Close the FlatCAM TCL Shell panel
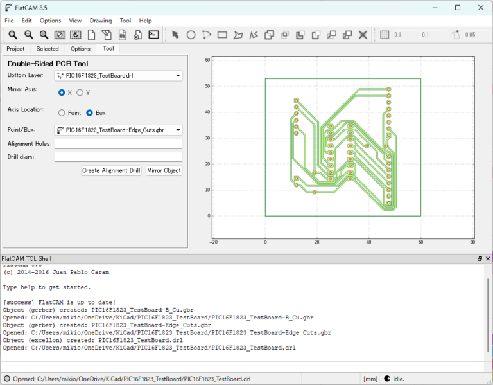493x385 pixels. 488,258
